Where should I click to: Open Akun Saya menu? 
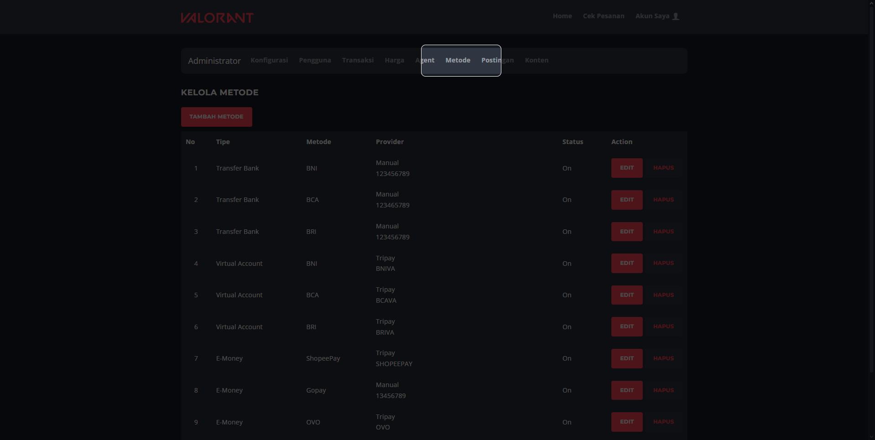click(657, 16)
